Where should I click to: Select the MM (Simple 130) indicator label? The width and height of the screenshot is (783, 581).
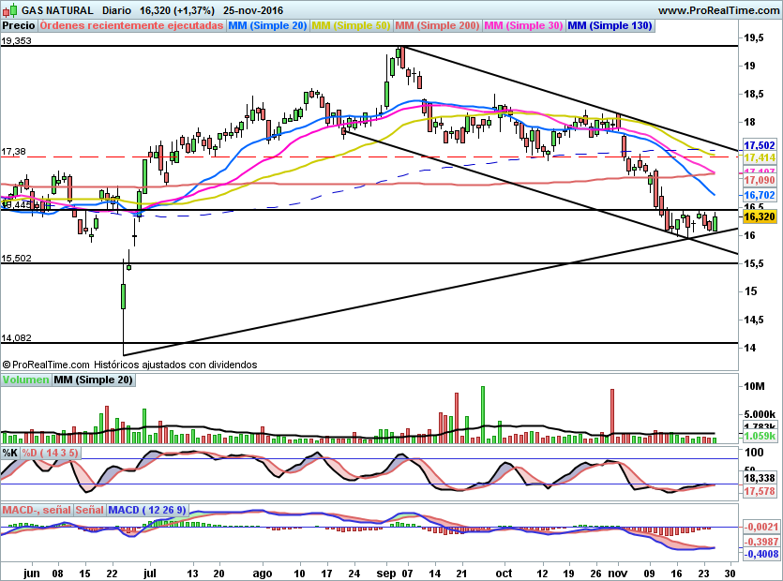(608, 26)
